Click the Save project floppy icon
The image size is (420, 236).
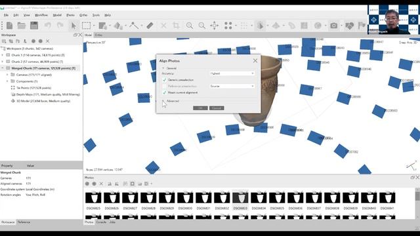tap(34, 26)
